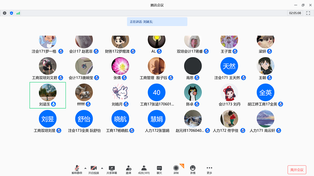Turn on camera with 开启视频
314x176 pixels.
pos(93,169)
